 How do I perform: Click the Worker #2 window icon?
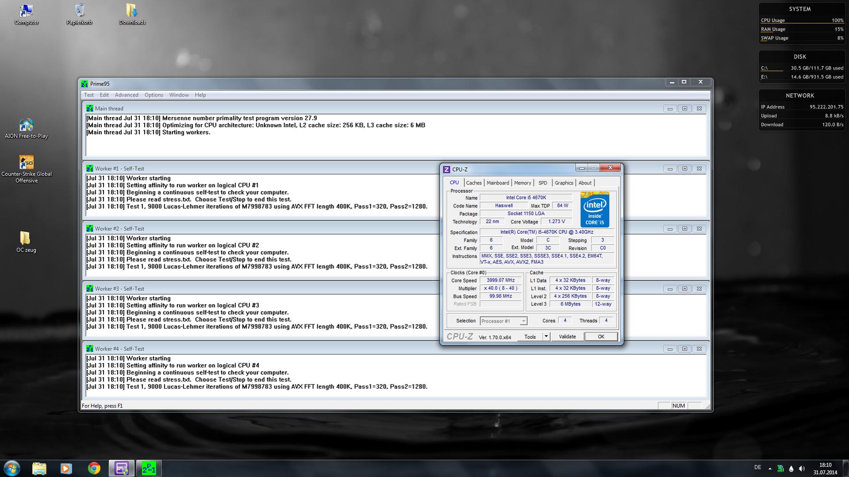coord(90,229)
